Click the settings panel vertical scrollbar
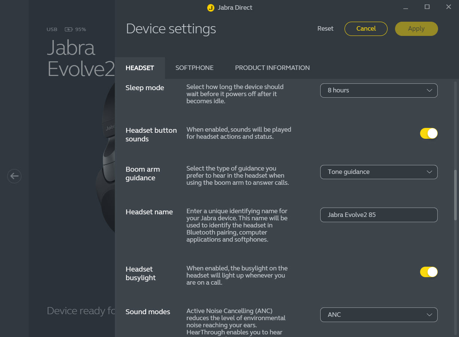This screenshot has height=337, width=459. 455,194
